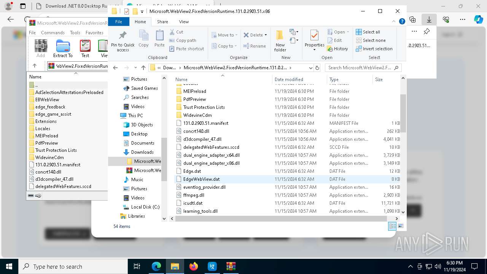487x274 pixels.
Task: Switch to the View ribbon tab
Action: 184,22
